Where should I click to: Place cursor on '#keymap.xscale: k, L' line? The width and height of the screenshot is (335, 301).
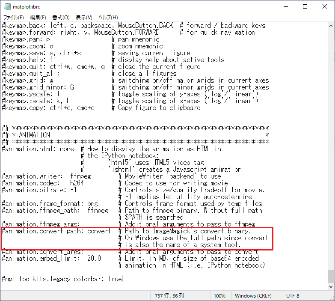tap(130, 101)
